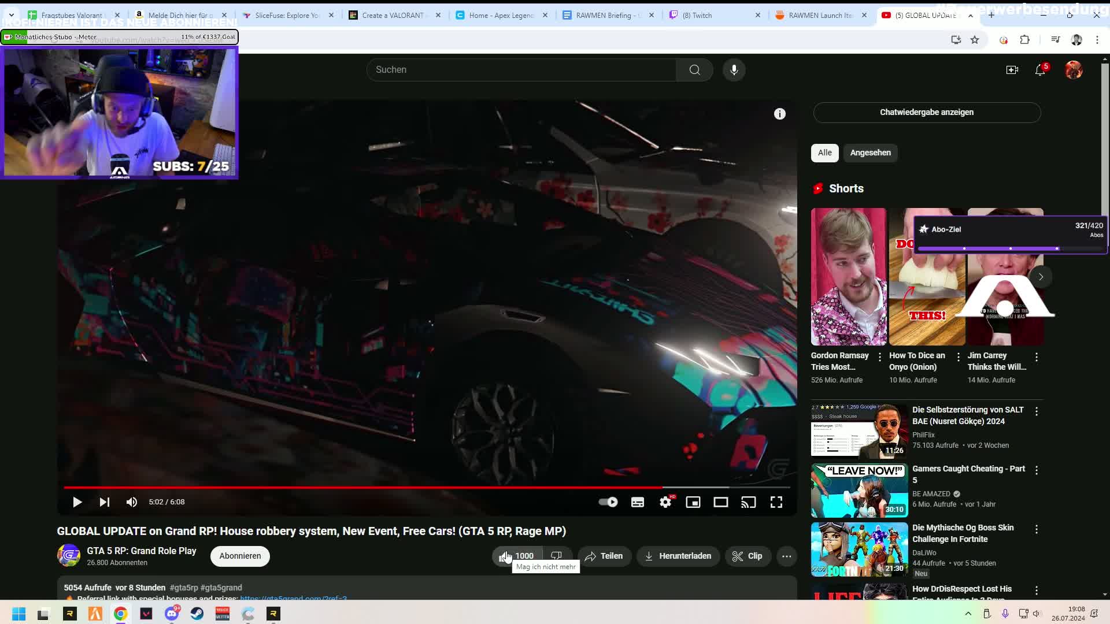Viewport: 1110px width, 624px height.
Task: Open Steam from the taskbar
Action: pyautogui.click(x=197, y=614)
